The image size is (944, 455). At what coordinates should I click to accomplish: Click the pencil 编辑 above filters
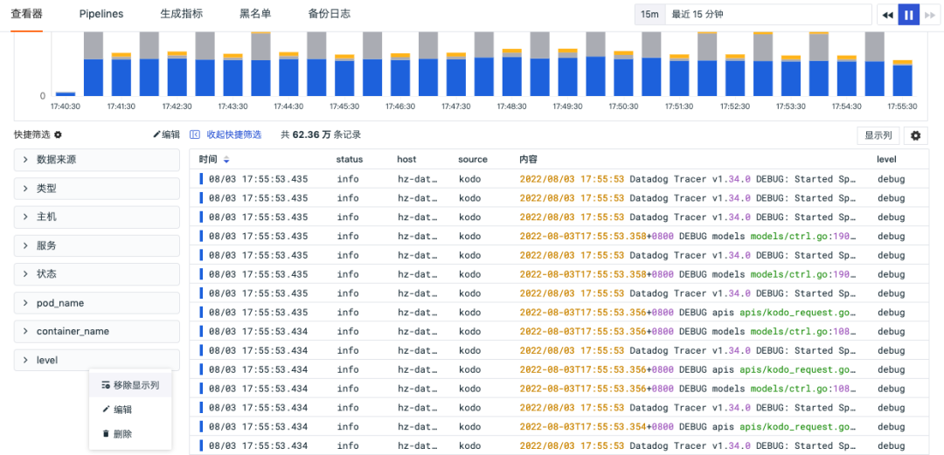click(166, 134)
